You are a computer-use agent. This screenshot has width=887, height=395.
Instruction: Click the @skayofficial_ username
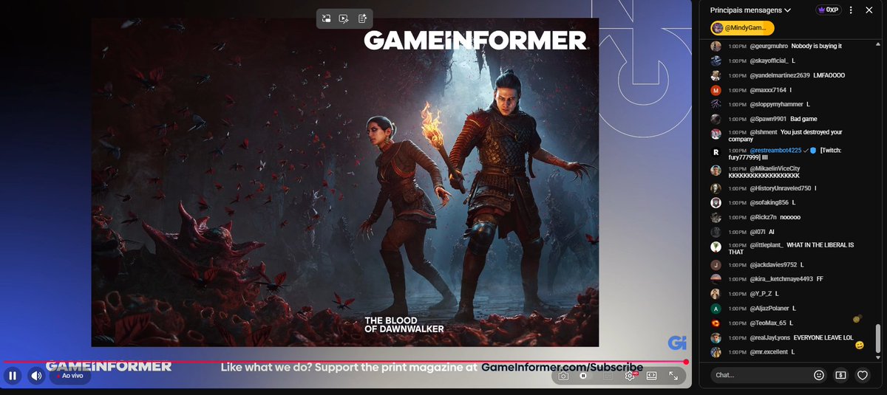[769, 61]
